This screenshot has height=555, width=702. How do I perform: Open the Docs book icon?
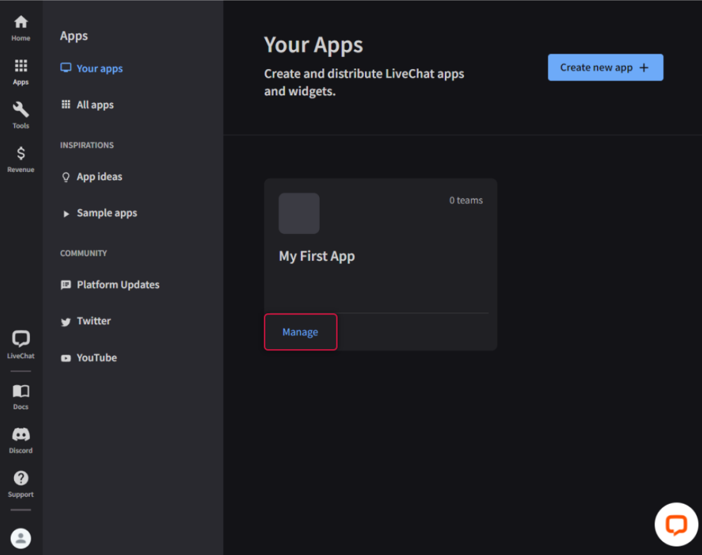pos(20,391)
